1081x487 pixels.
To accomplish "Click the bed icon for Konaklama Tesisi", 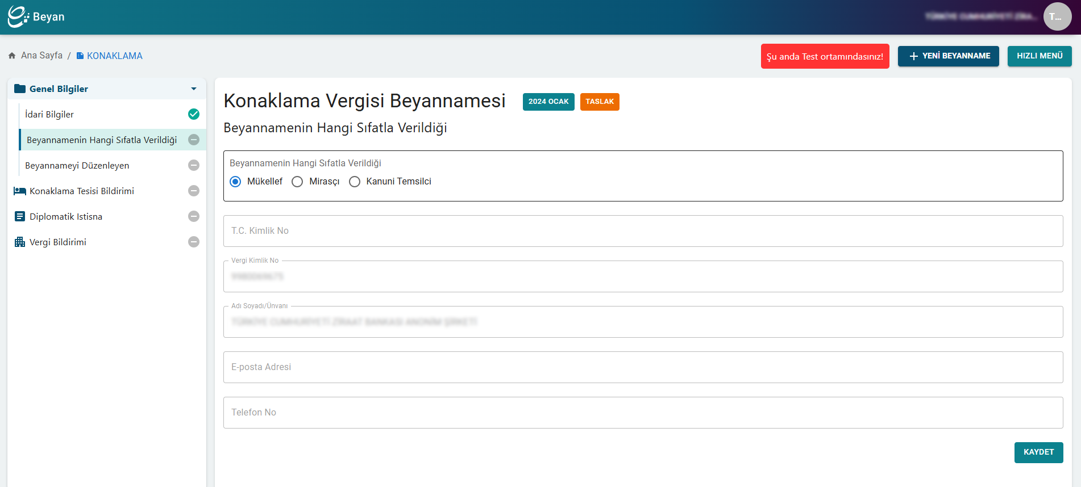I will coord(20,191).
